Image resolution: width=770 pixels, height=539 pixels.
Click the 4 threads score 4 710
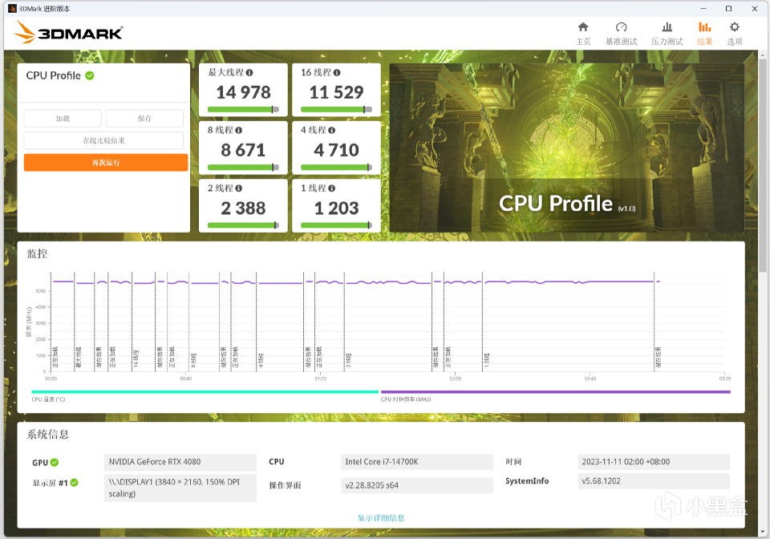coord(336,150)
